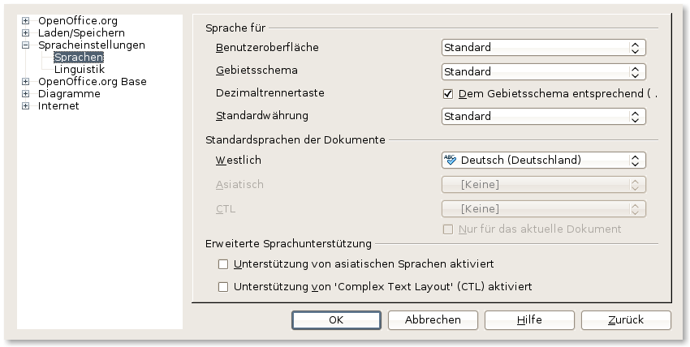The width and height of the screenshot is (690, 347).
Task: Click the Abbrechen button
Action: (433, 320)
